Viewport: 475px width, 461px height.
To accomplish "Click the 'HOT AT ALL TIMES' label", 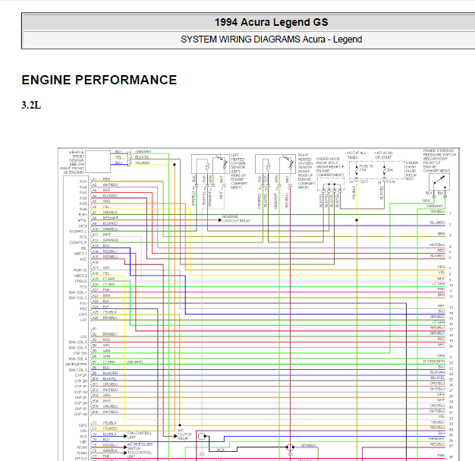I will tap(357, 155).
